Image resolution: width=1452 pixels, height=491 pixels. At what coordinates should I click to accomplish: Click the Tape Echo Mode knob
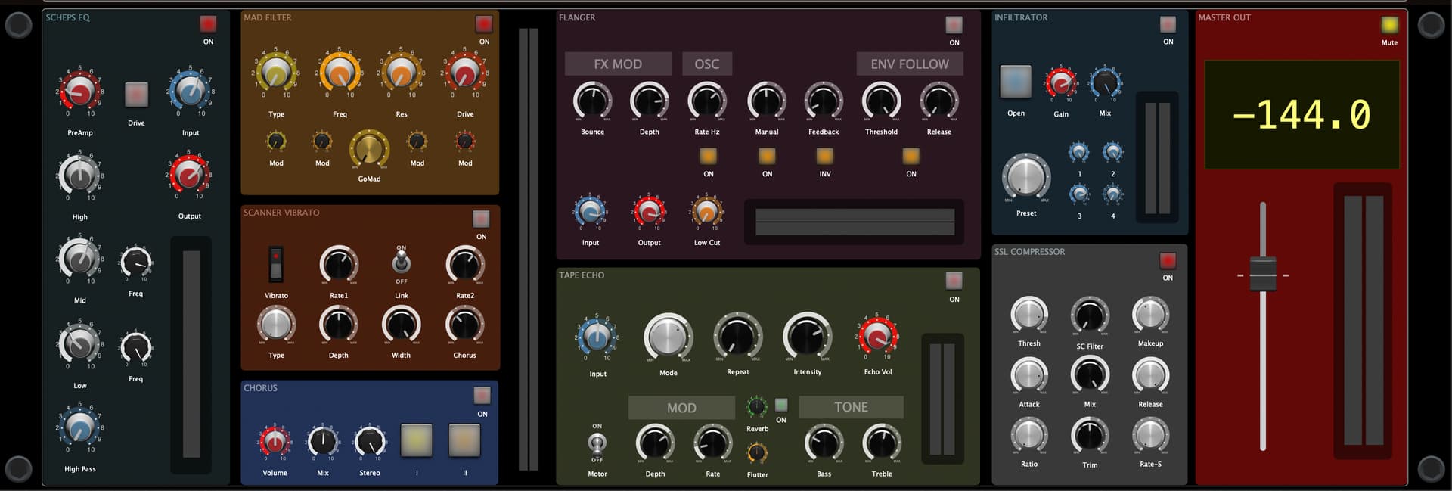668,337
